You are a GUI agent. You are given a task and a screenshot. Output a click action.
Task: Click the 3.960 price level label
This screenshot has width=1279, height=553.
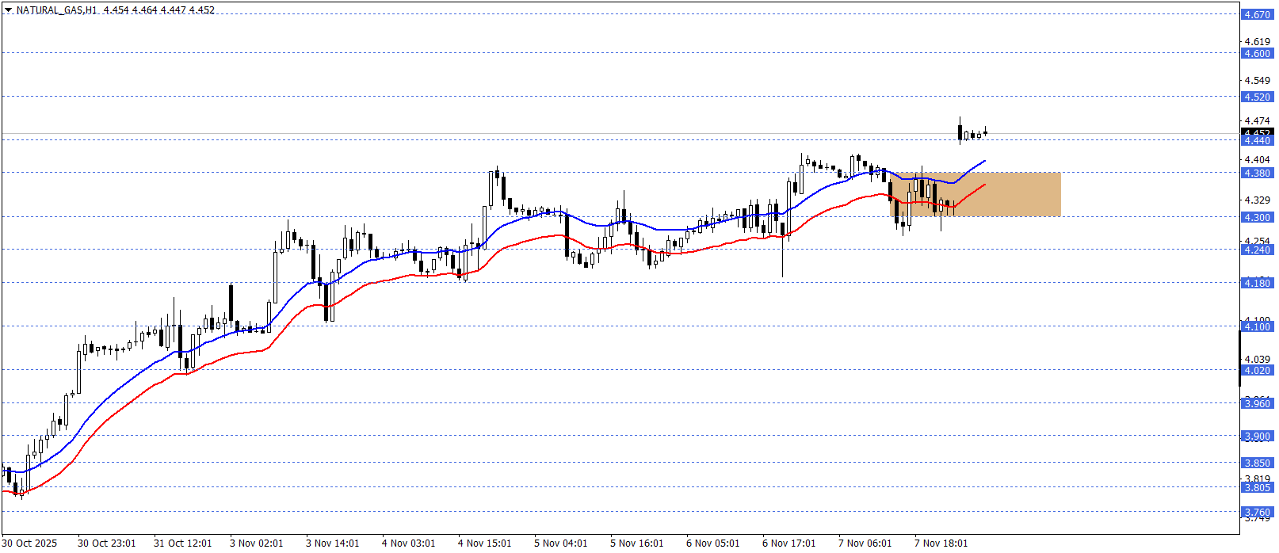[1257, 404]
